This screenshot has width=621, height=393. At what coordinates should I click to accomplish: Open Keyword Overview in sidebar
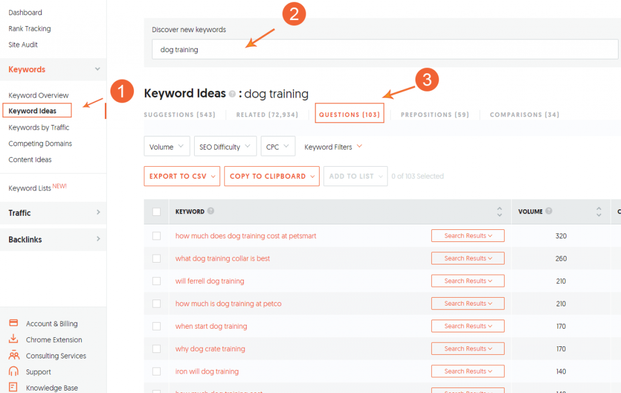tap(38, 95)
